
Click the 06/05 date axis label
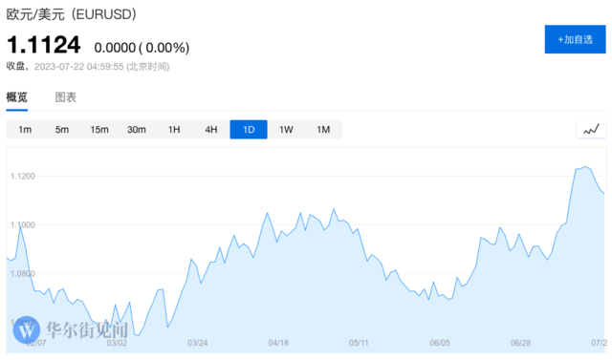pos(440,343)
